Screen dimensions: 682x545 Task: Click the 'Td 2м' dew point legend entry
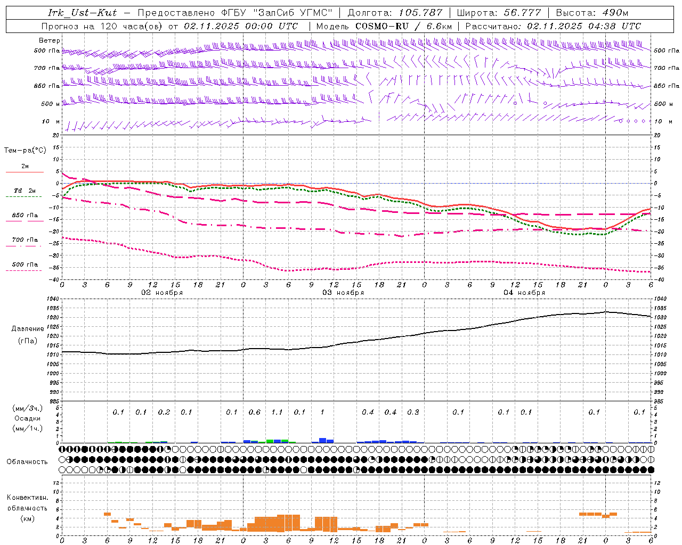[x=25, y=191]
